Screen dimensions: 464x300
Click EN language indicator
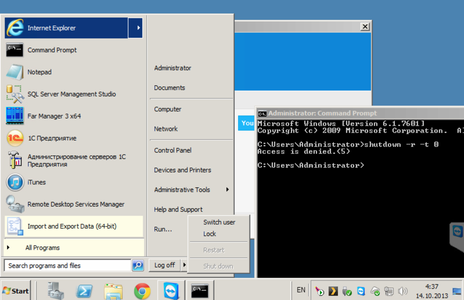click(301, 290)
